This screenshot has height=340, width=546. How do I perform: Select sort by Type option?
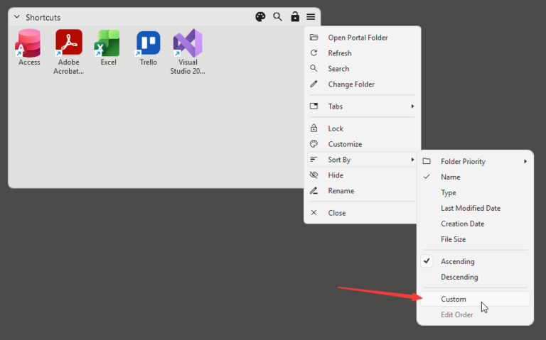point(475,192)
